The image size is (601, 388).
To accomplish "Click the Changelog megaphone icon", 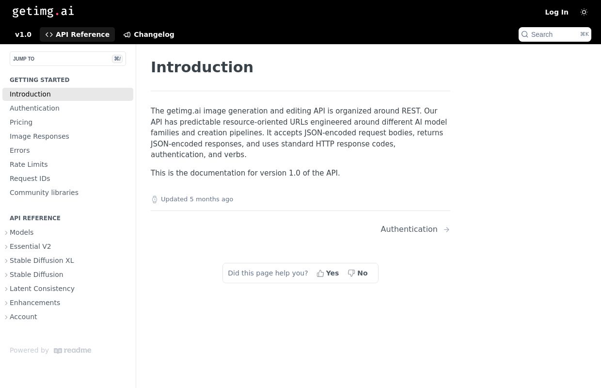I will click(127, 34).
